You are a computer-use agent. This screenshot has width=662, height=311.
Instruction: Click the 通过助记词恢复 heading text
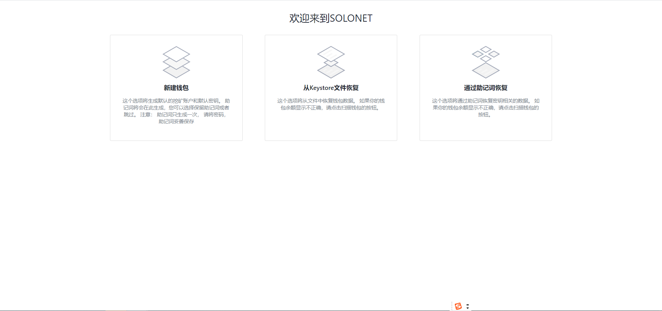pos(485,88)
